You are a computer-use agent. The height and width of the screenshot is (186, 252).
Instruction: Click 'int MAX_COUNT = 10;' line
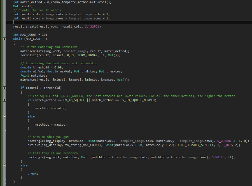pyautogui.click(x=30, y=35)
